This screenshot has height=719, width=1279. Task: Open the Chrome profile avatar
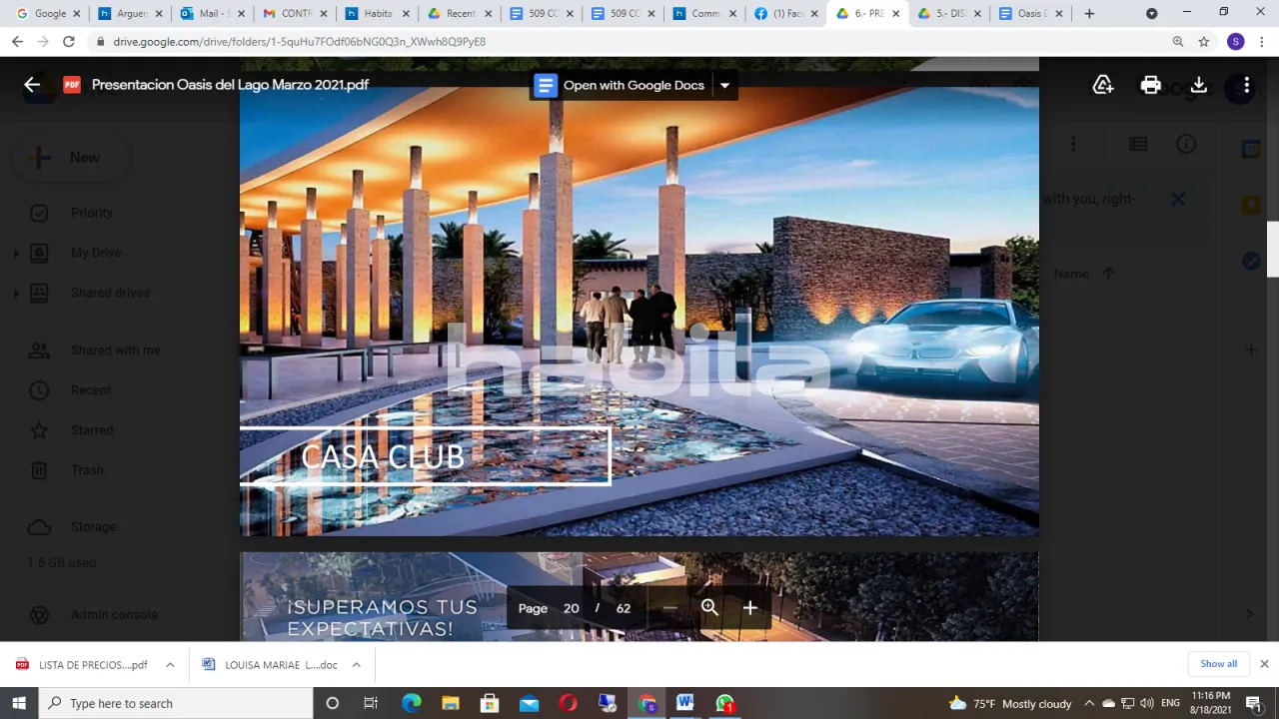1236,42
